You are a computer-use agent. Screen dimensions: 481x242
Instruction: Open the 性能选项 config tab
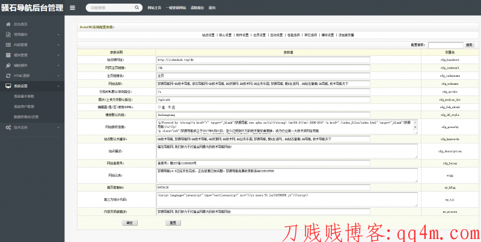click(x=293, y=35)
